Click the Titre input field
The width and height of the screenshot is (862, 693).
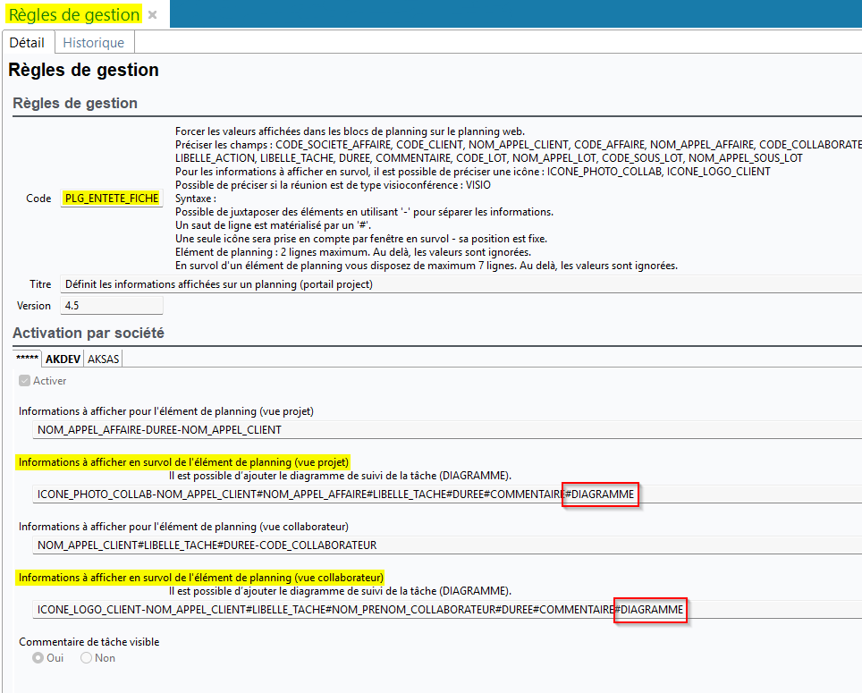click(x=447, y=284)
